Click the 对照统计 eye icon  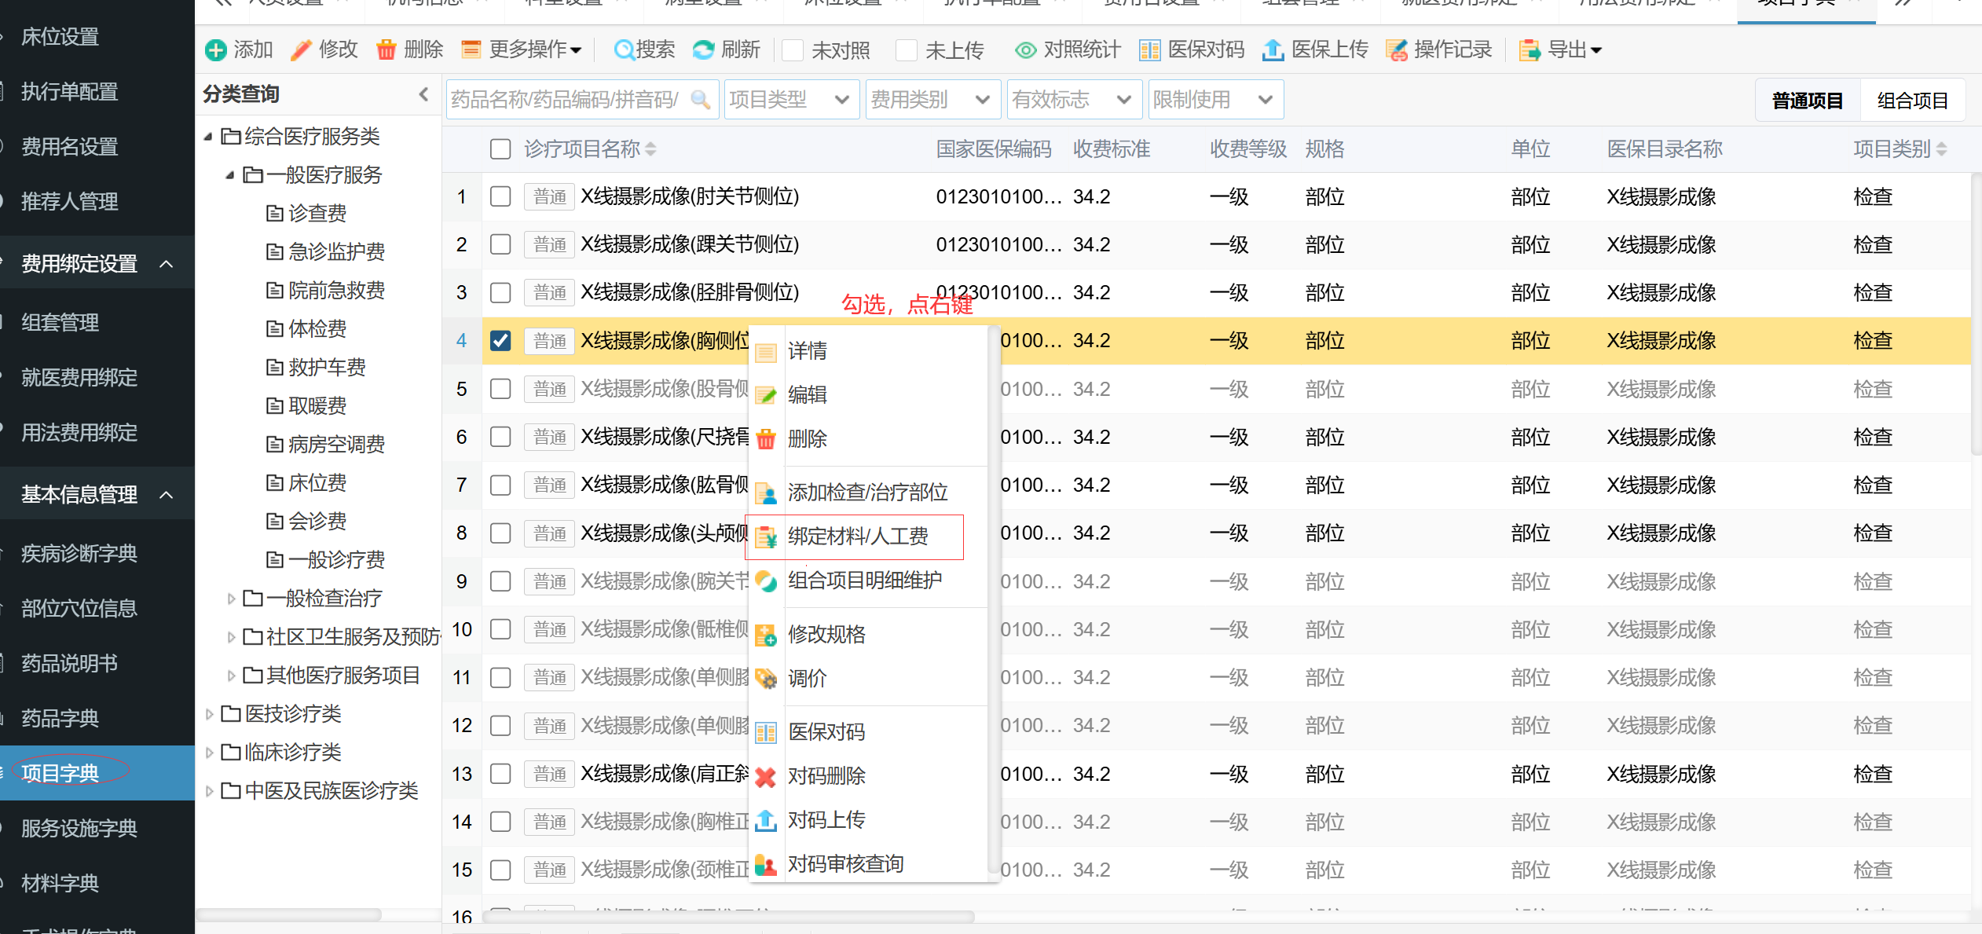pyautogui.click(x=1025, y=50)
